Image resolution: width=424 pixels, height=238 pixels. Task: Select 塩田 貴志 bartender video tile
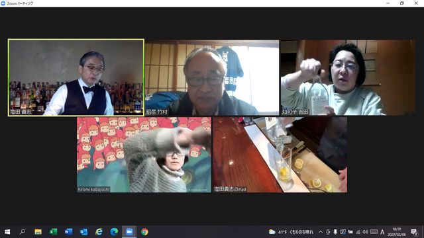pyautogui.click(x=76, y=77)
